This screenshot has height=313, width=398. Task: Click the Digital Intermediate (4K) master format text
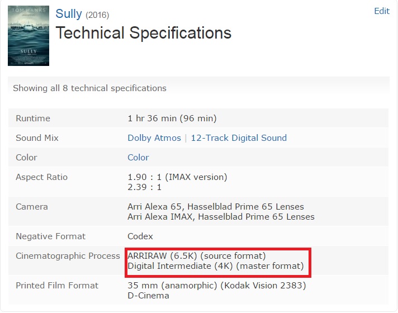pyautogui.click(x=216, y=266)
